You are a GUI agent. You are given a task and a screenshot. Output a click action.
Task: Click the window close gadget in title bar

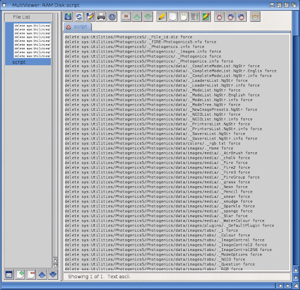(x=4, y=5)
